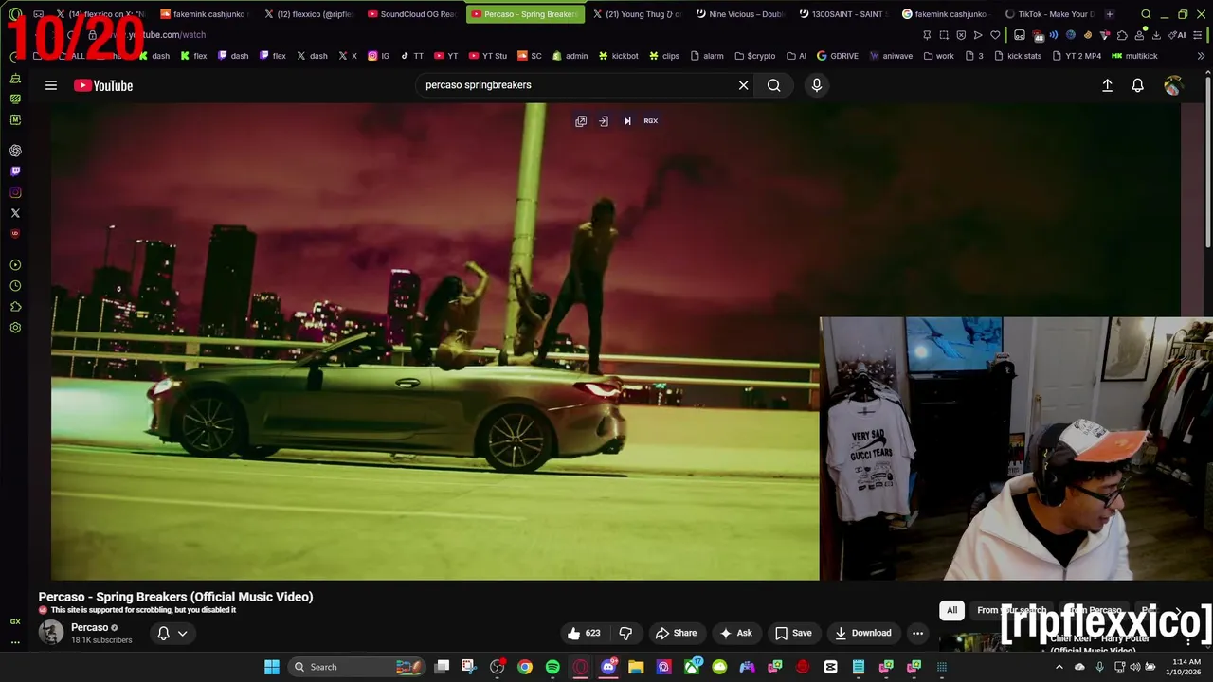Expand the $crypto bookmark folder
The width and height of the screenshot is (1213, 682).
pyautogui.click(x=754, y=56)
